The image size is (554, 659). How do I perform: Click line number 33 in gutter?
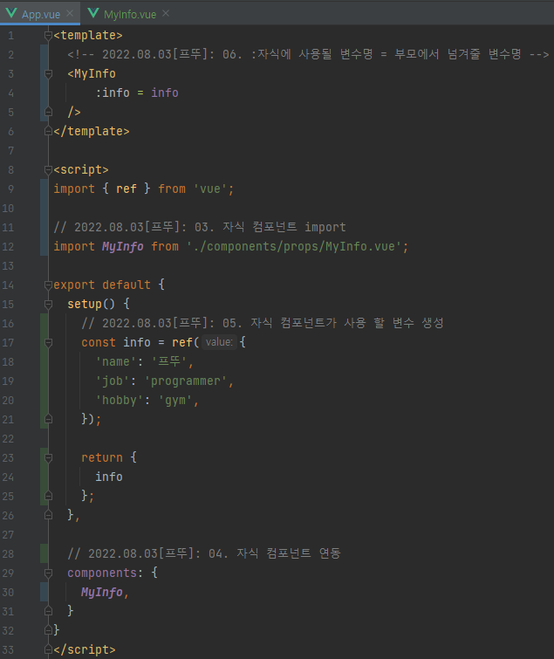[8, 649]
